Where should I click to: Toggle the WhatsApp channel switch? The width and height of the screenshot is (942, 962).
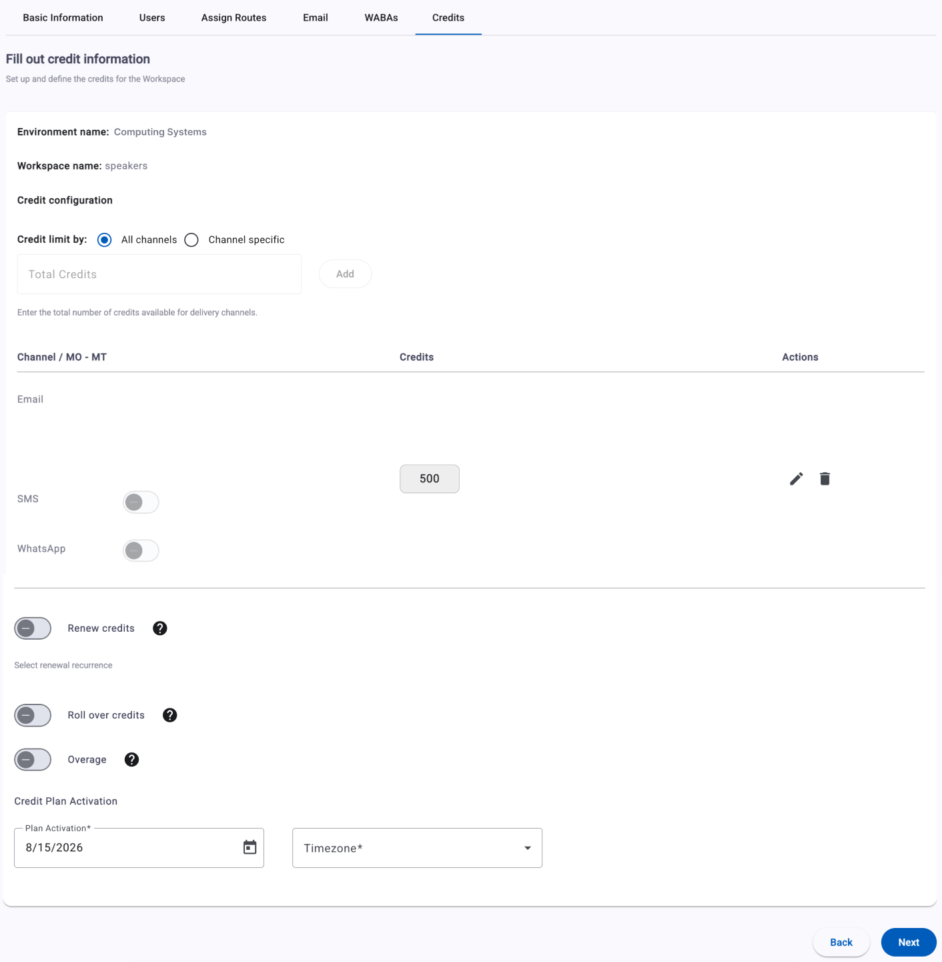point(141,550)
